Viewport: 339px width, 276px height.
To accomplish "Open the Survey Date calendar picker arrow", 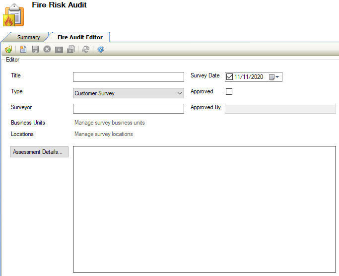I will pos(277,77).
